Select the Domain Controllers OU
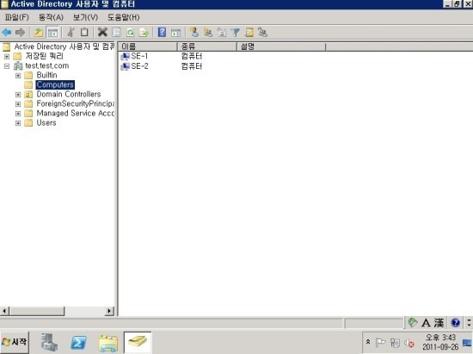Viewport: 473px width, 354px height. (x=69, y=94)
